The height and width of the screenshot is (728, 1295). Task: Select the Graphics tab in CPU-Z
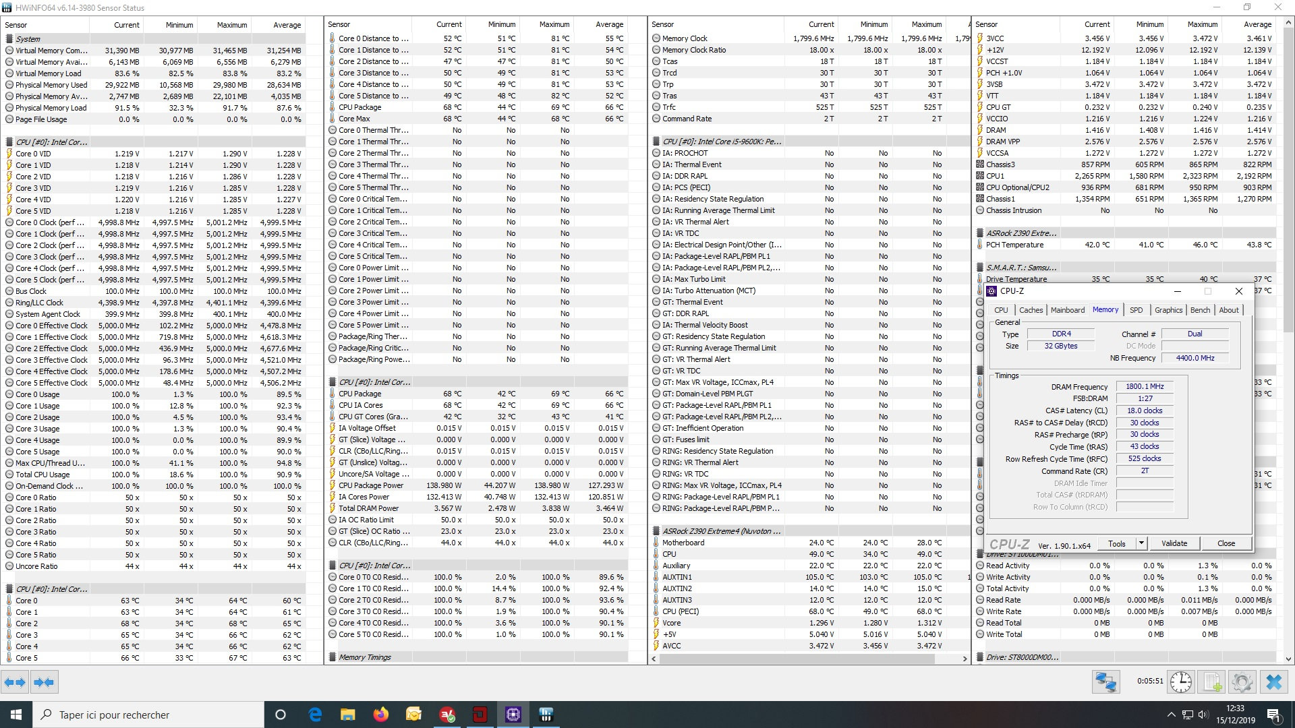coord(1168,310)
